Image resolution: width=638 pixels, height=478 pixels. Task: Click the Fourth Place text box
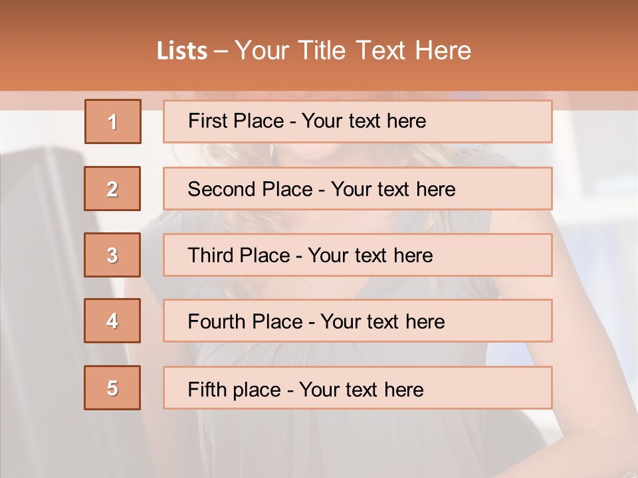point(358,321)
